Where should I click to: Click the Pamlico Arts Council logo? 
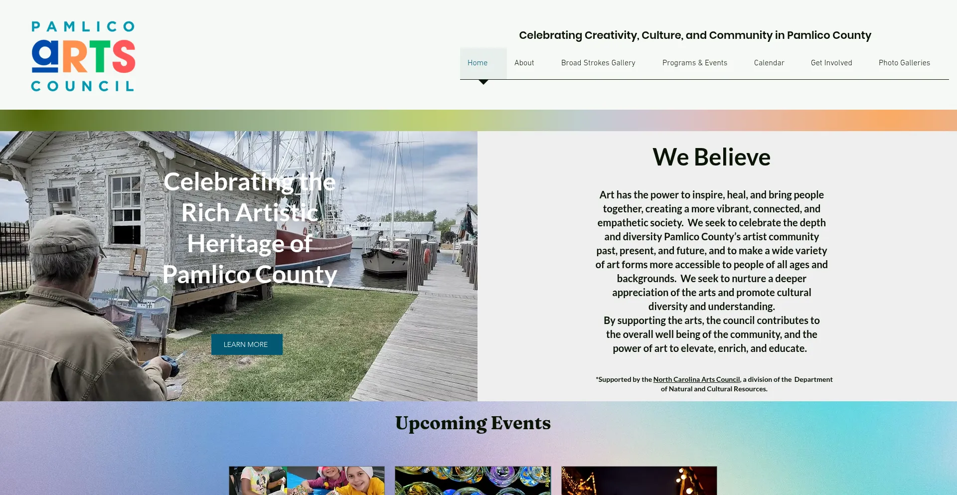coord(82,55)
